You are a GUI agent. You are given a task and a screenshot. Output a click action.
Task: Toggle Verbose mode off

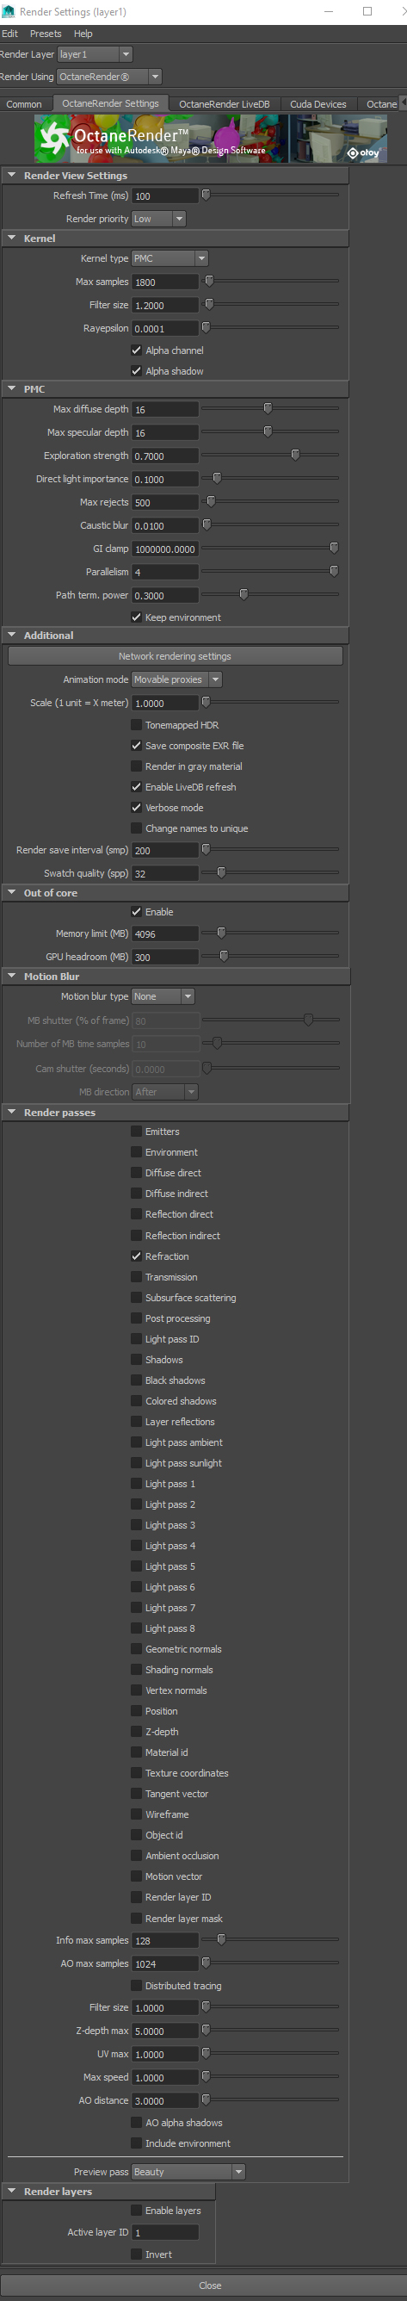[x=137, y=808]
